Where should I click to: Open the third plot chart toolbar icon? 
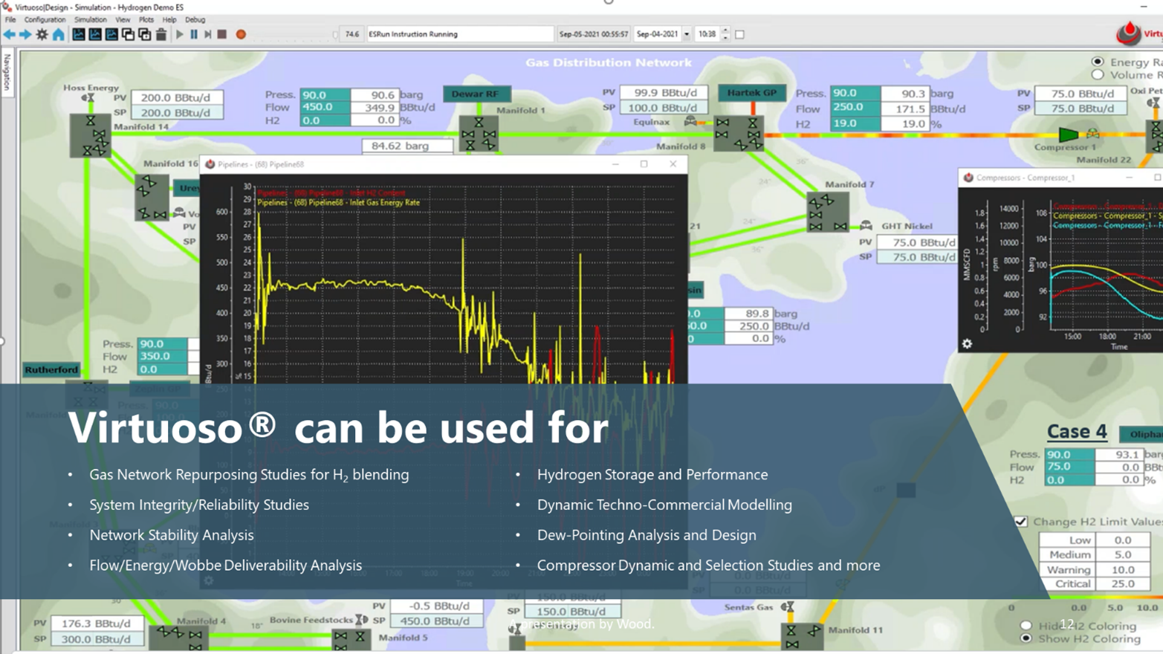[x=111, y=34]
